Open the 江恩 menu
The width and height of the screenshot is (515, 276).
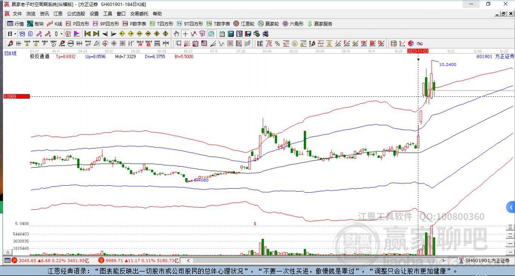(58, 14)
